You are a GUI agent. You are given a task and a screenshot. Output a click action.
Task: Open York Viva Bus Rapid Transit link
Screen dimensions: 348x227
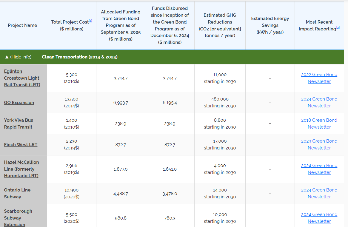pyautogui.click(x=19, y=123)
